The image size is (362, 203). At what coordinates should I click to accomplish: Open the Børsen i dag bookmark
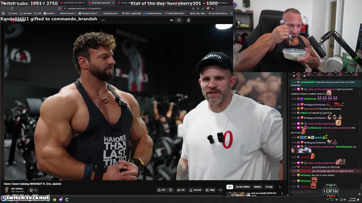[196, 13]
